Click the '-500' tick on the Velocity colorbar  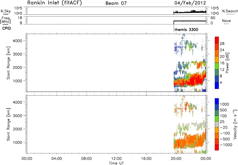point(225,139)
